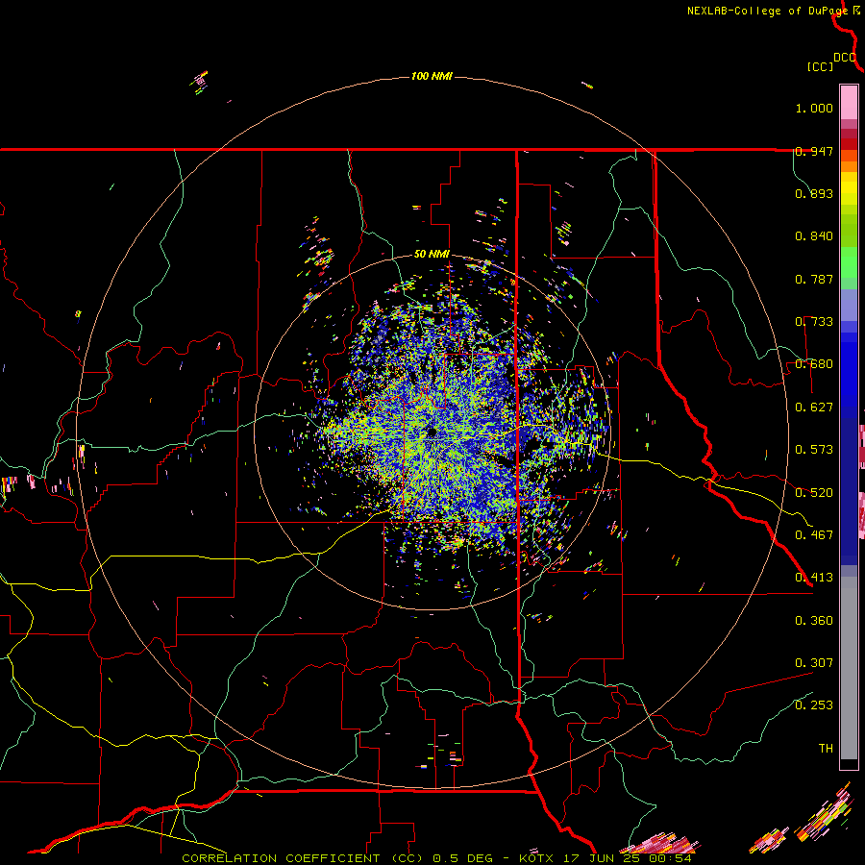Screen dimensions: 865x865
Task: Click the 0.787 scale value
Action: click(814, 279)
